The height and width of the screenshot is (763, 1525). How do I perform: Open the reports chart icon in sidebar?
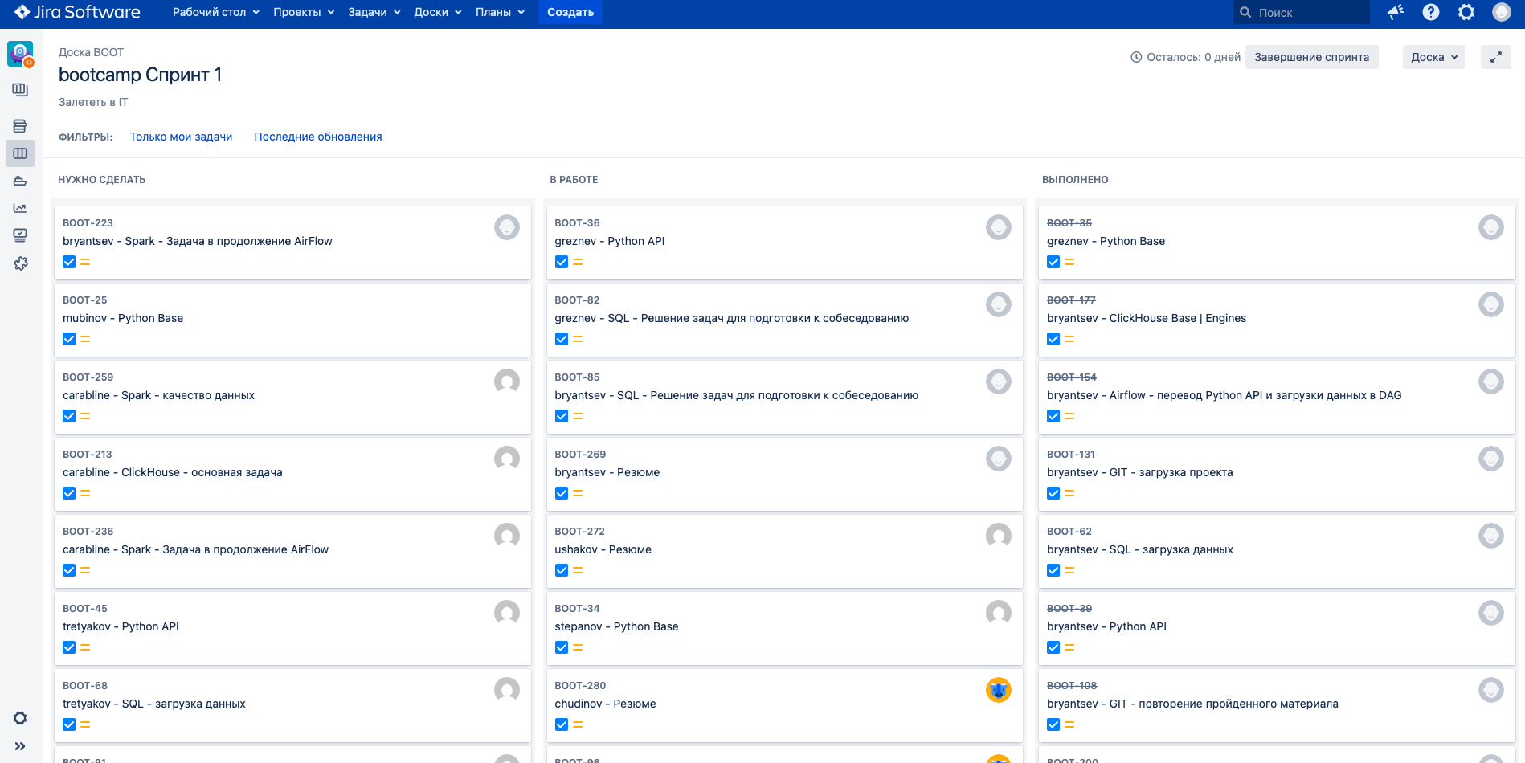click(20, 208)
